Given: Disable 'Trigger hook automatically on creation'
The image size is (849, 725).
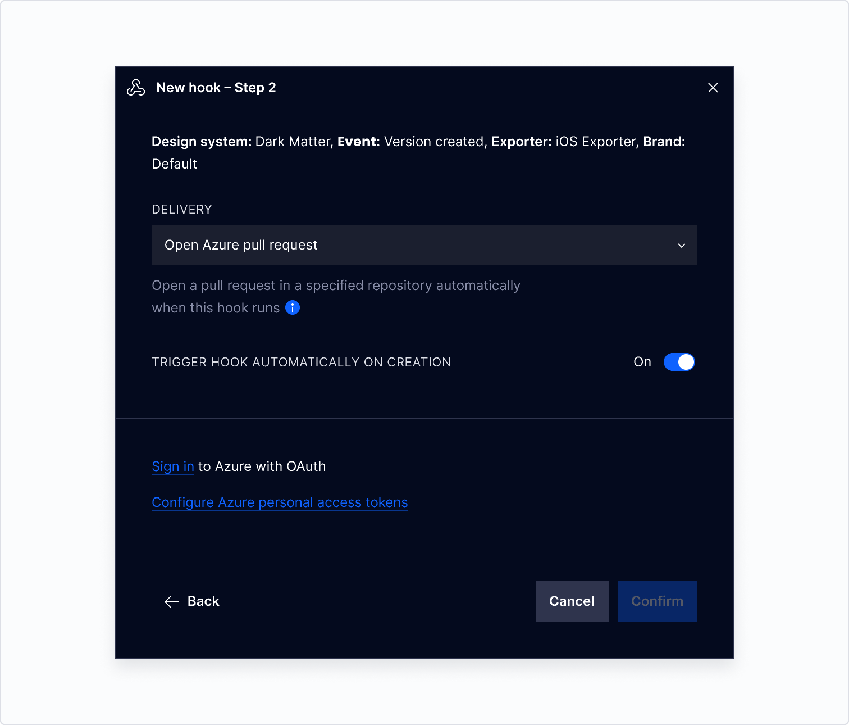Looking at the screenshot, I should pos(679,362).
